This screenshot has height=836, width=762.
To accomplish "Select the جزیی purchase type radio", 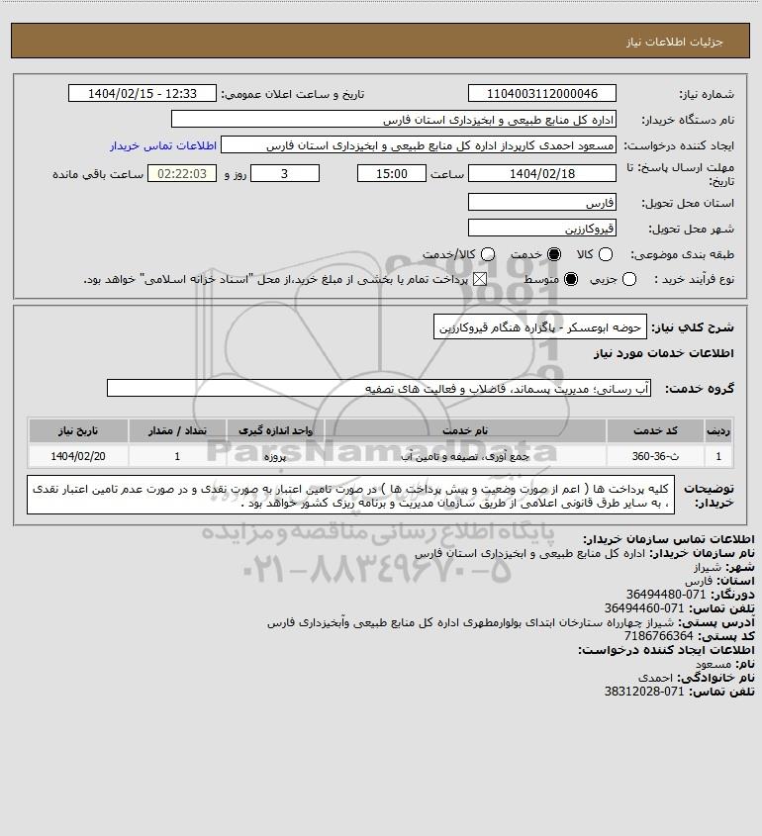I will click(x=629, y=279).
